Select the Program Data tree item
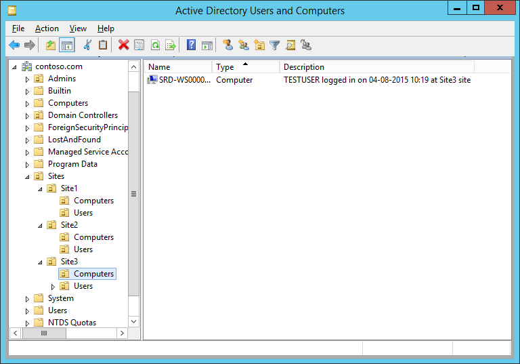This screenshot has width=520, height=364. coord(72,164)
